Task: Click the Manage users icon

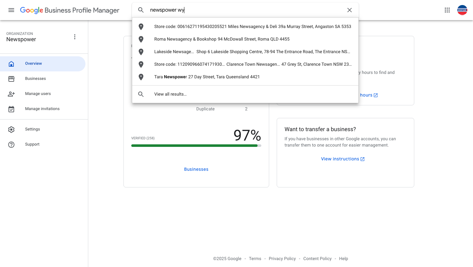Action: [x=11, y=94]
